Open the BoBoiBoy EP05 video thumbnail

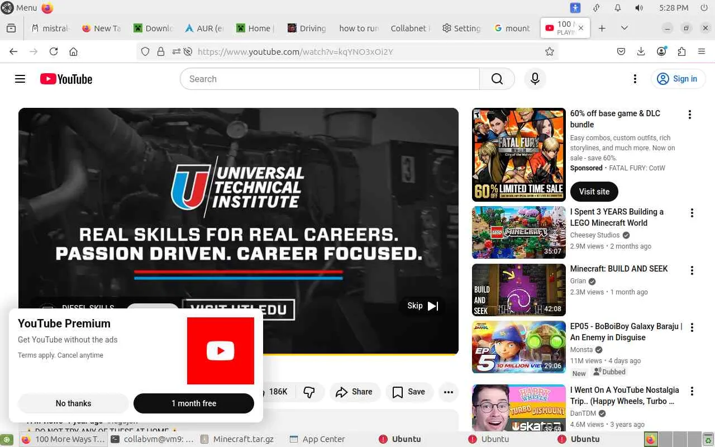tap(519, 347)
